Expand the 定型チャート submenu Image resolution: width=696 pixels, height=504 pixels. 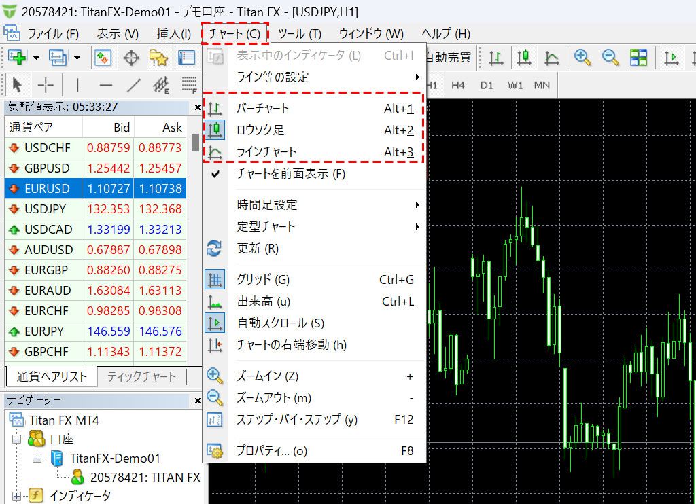click(266, 227)
